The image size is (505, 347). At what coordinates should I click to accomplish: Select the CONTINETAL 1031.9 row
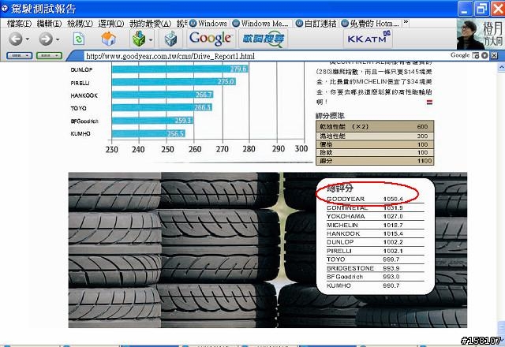(375, 207)
